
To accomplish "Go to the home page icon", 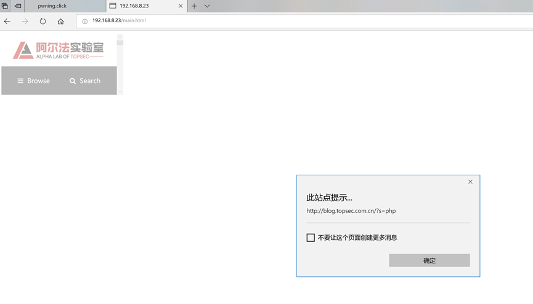I will [x=60, y=21].
